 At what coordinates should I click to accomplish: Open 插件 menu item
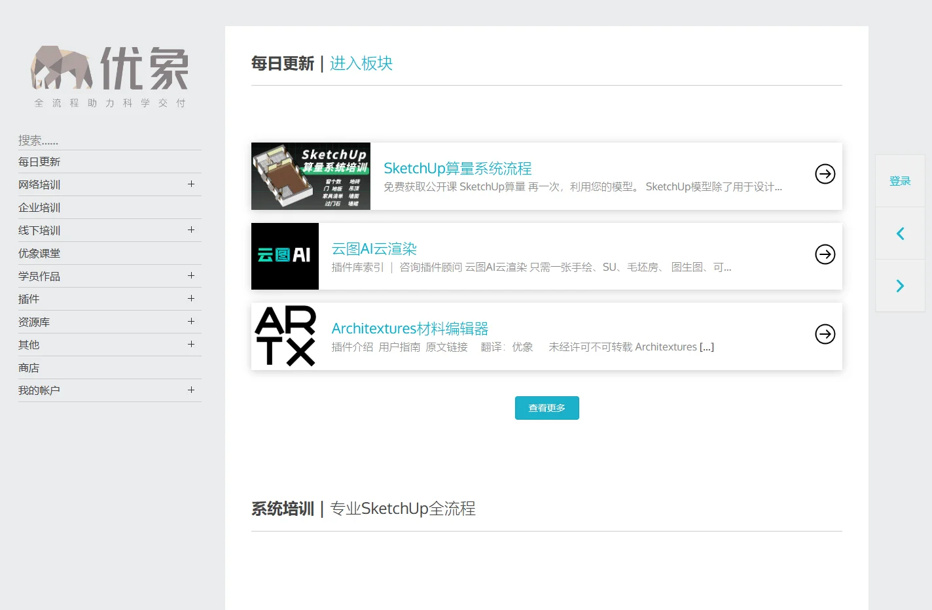pyautogui.click(x=29, y=299)
